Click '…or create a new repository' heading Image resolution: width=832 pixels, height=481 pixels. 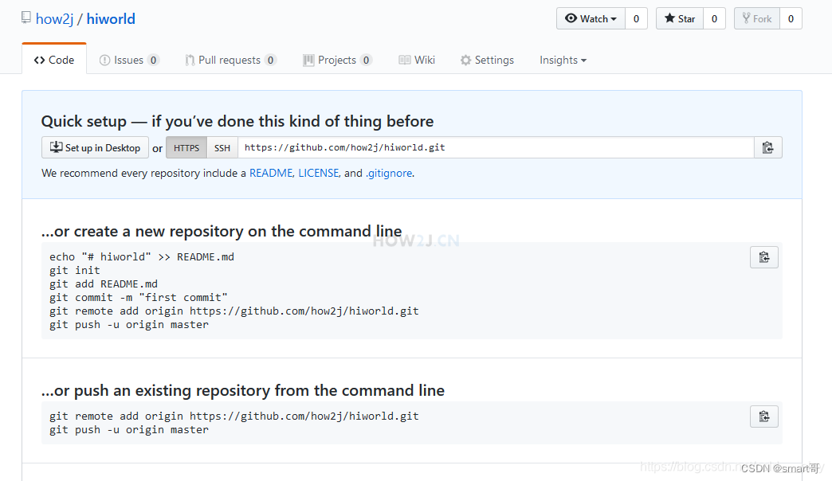click(x=222, y=231)
